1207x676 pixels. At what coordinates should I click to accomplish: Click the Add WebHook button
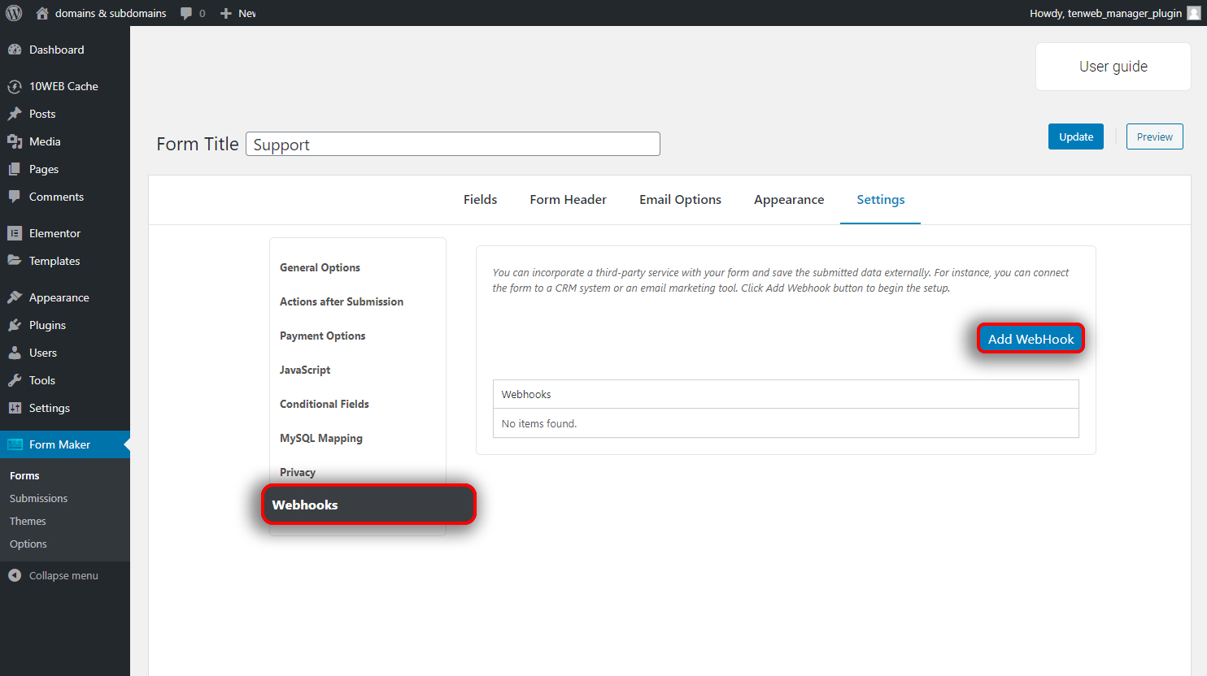(1031, 339)
